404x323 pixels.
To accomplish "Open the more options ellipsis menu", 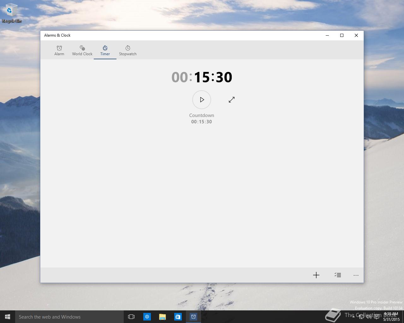I will (x=356, y=275).
